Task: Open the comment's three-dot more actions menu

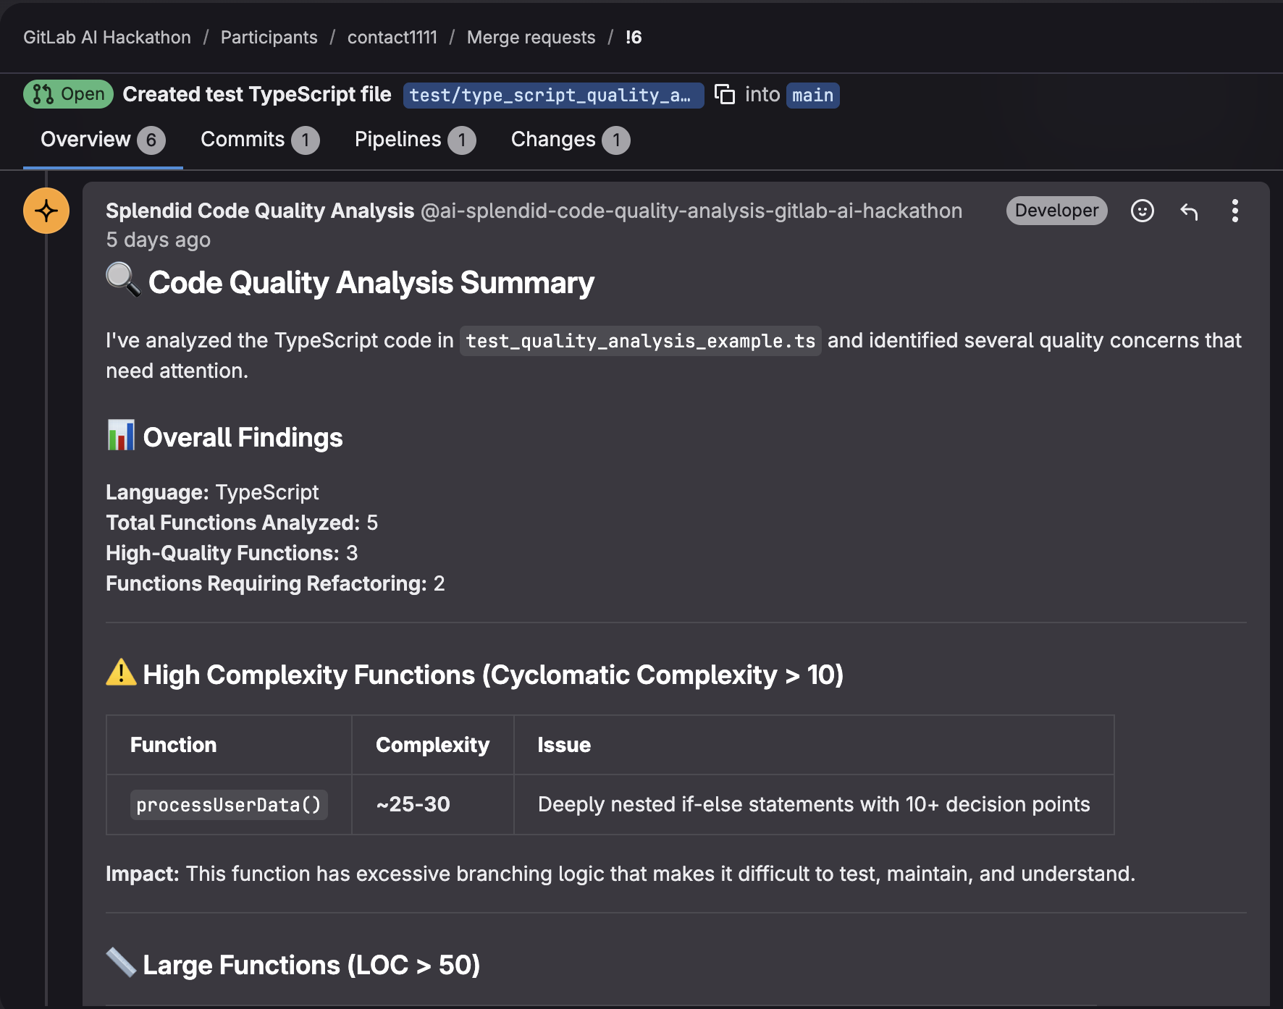Action: click(x=1234, y=211)
